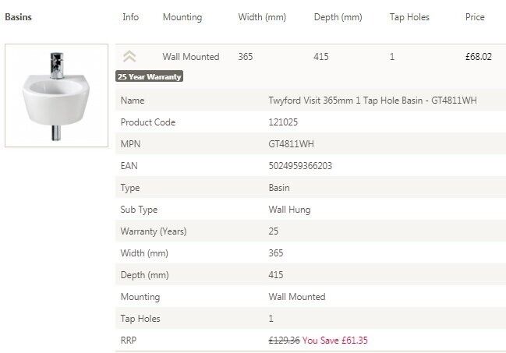Click the Price column header
Image resolution: width=506 pixels, height=353 pixels.
click(x=475, y=17)
